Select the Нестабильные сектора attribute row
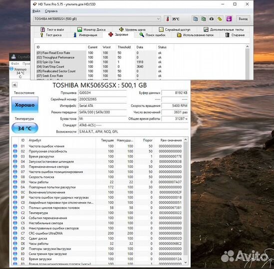Viewport: 274px width, 269px height. coord(98,223)
